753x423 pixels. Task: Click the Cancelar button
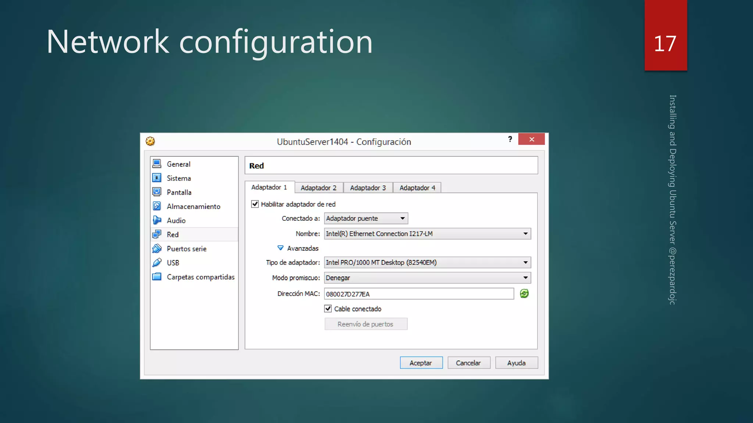(468, 363)
